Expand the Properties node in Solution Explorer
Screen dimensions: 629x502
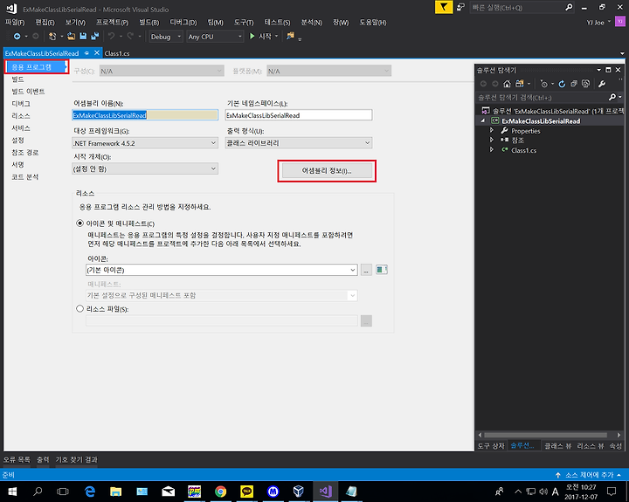point(492,130)
